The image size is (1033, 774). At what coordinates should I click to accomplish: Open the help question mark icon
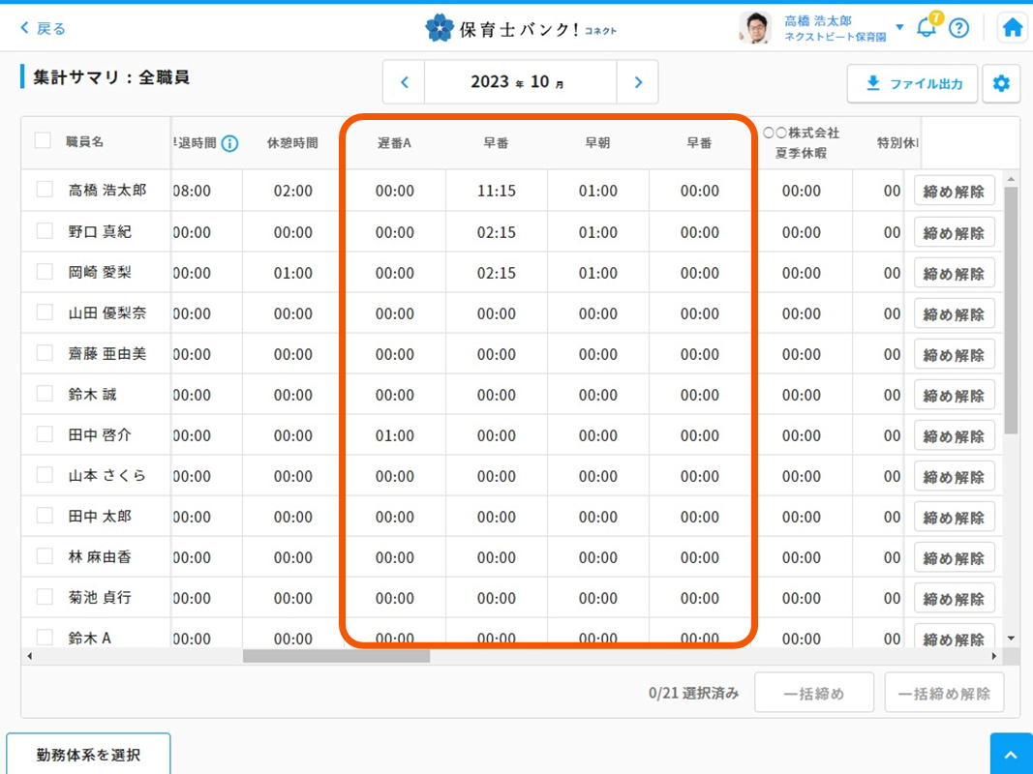958,28
